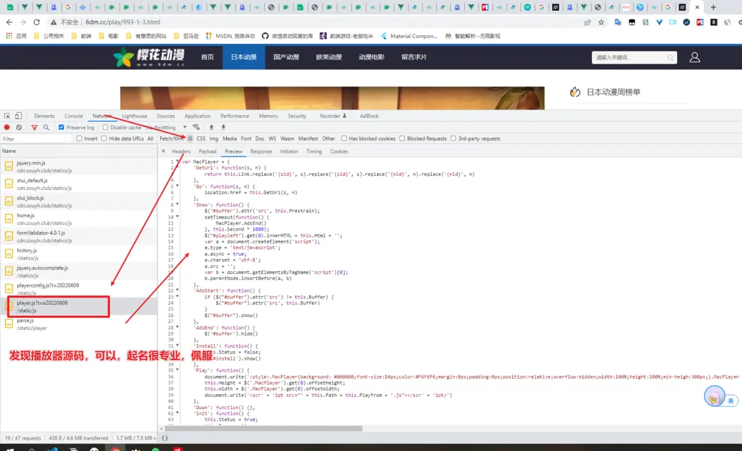Go to 国产动漫 in site navigation
The height and width of the screenshot is (451, 742).
[x=287, y=57]
